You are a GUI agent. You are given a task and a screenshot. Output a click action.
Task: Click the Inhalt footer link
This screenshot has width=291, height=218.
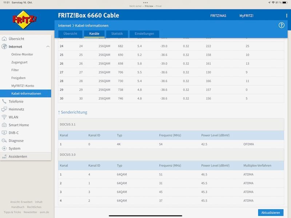(x=39, y=202)
